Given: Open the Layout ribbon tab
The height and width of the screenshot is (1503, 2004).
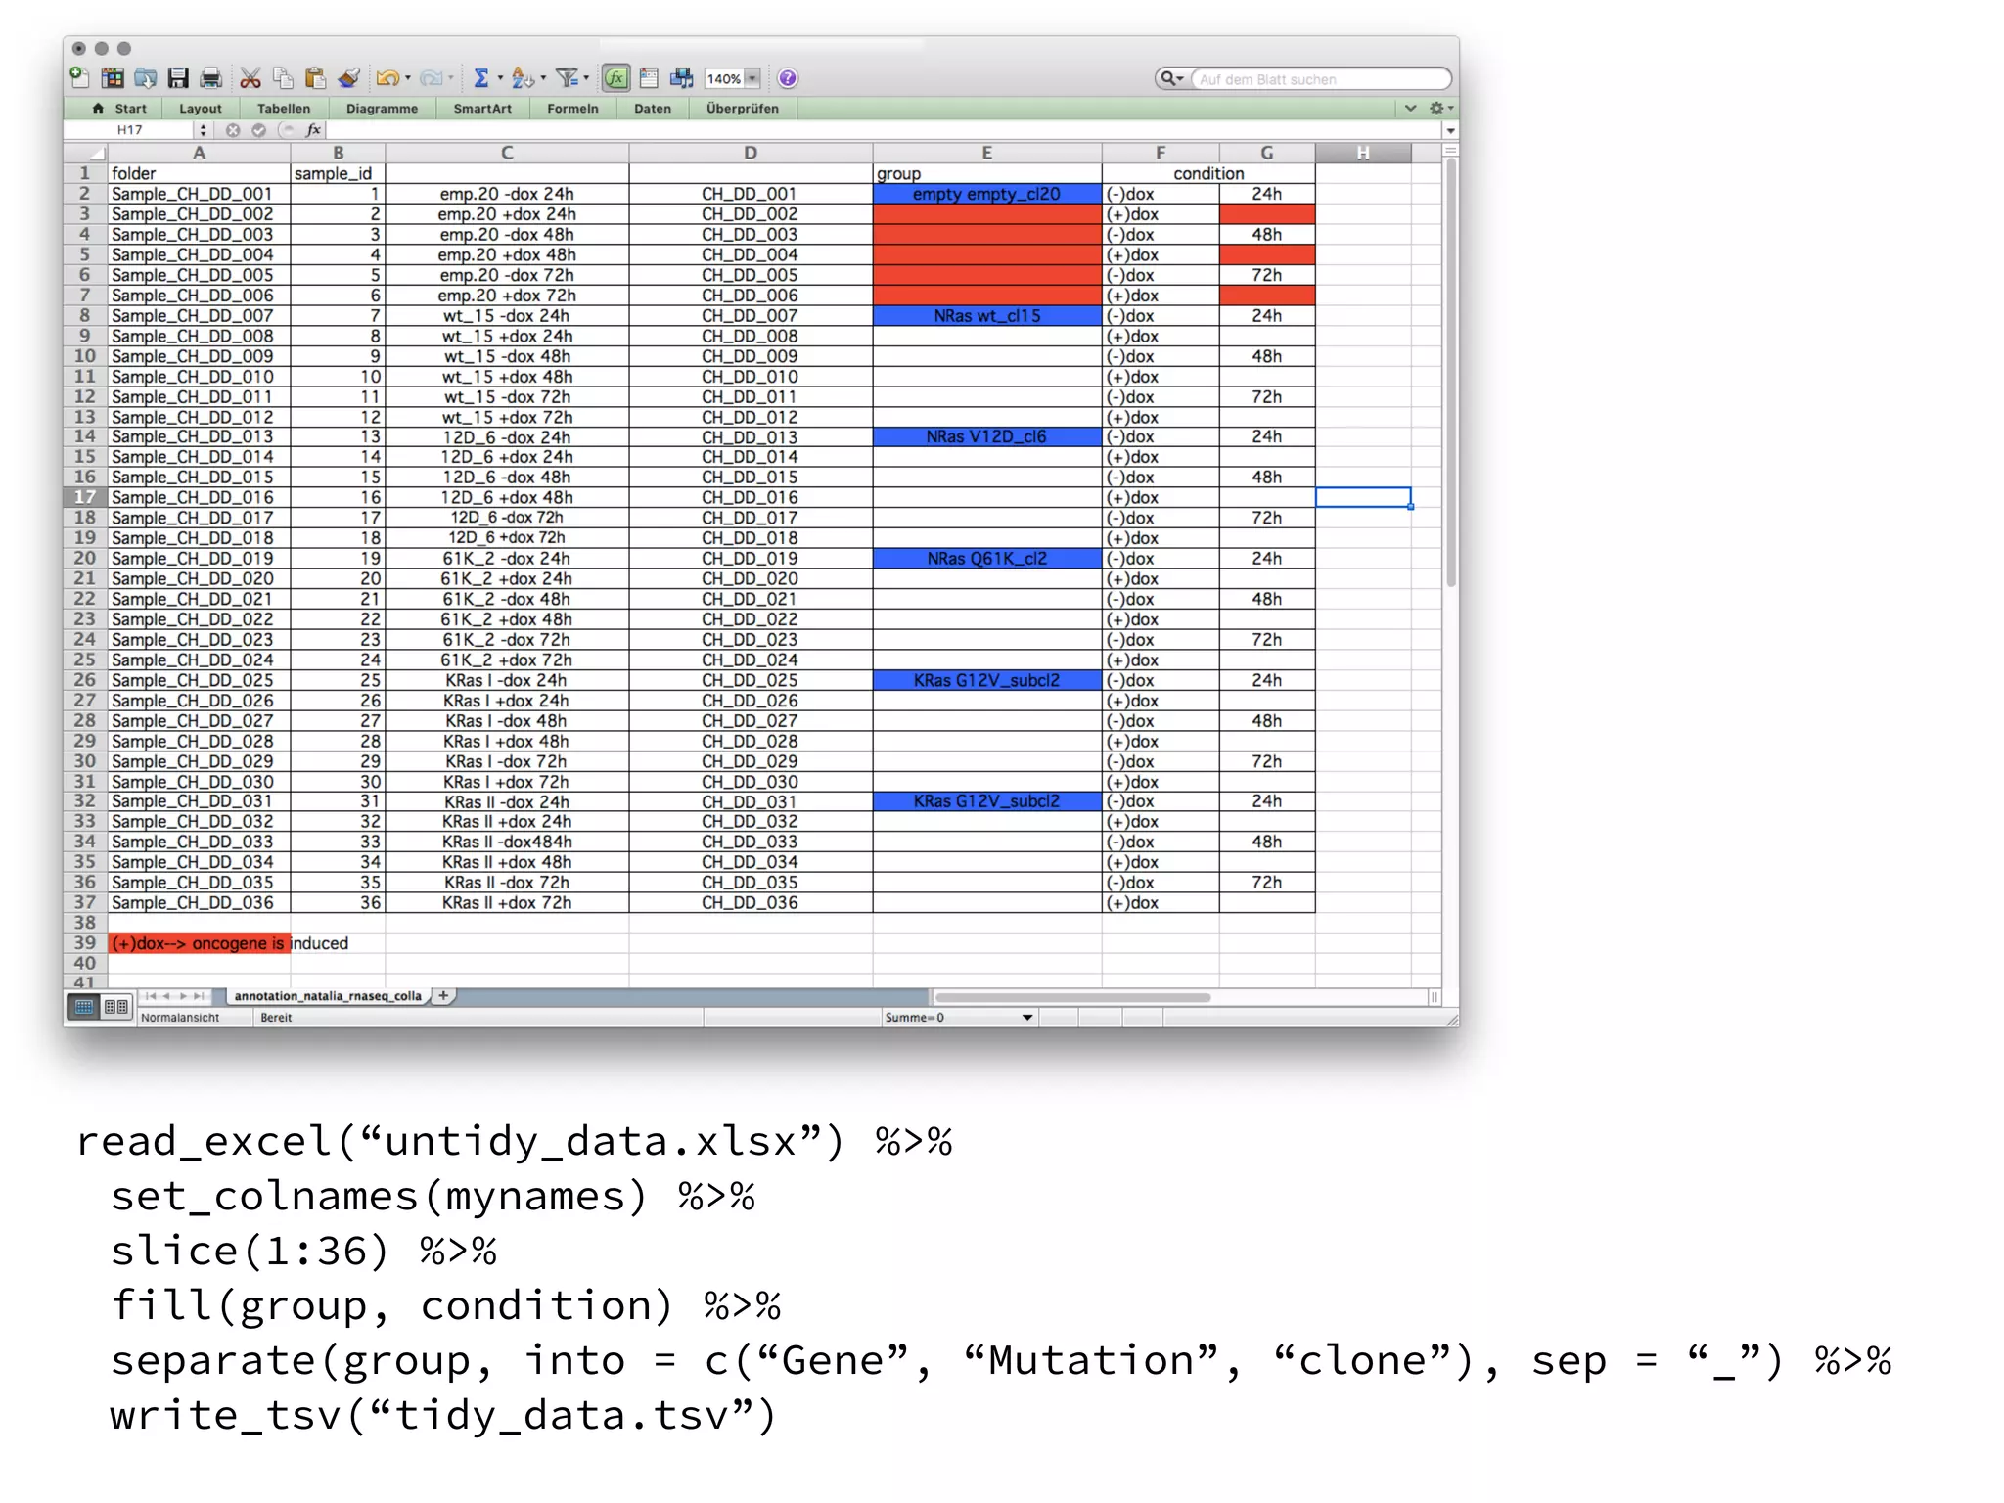Looking at the screenshot, I should click(x=201, y=109).
